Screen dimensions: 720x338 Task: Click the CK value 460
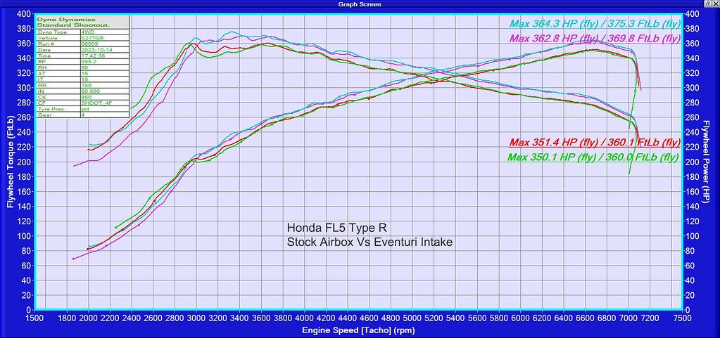tap(106, 97)
